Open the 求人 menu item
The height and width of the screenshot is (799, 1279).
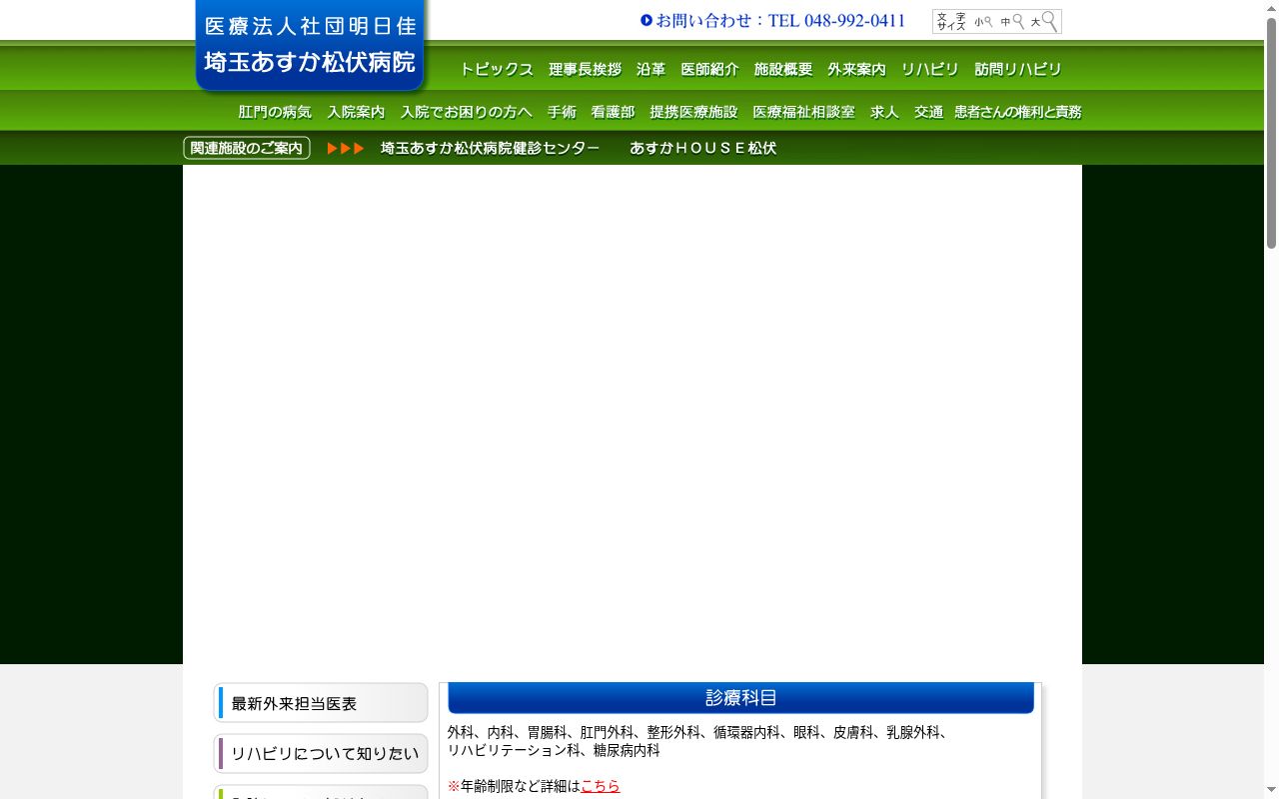coord(884,112)
